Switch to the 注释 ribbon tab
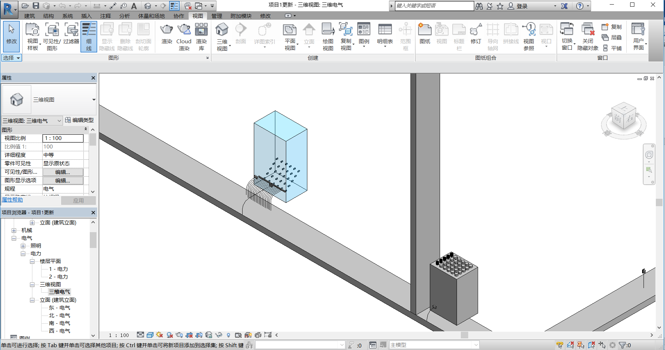665x350 pixels. [x=106, y=16]
